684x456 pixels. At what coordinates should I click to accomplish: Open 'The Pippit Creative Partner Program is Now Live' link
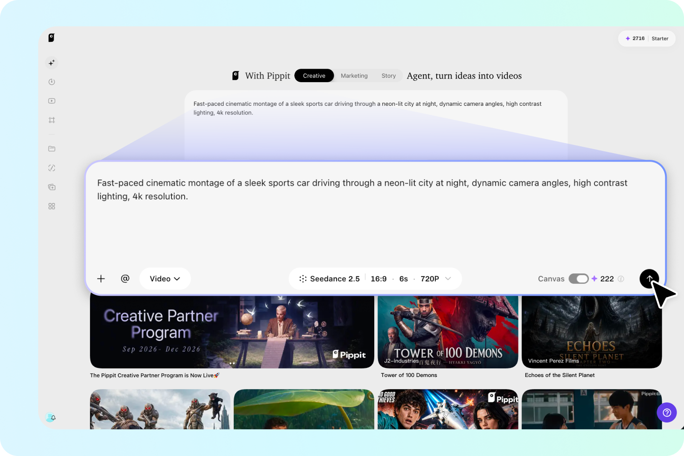coord(155,375)
